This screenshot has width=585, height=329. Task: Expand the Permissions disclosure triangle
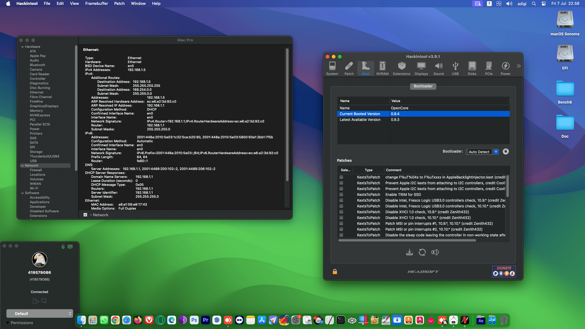(x=8, y=323)
